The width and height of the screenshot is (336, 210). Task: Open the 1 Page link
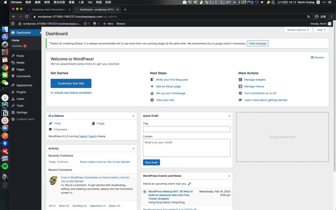click(100, 123)
